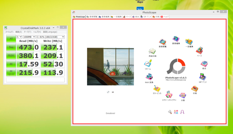Open the C: 81% drive selection dropdown
Screen dimensions: 233x134
point(50,37)
